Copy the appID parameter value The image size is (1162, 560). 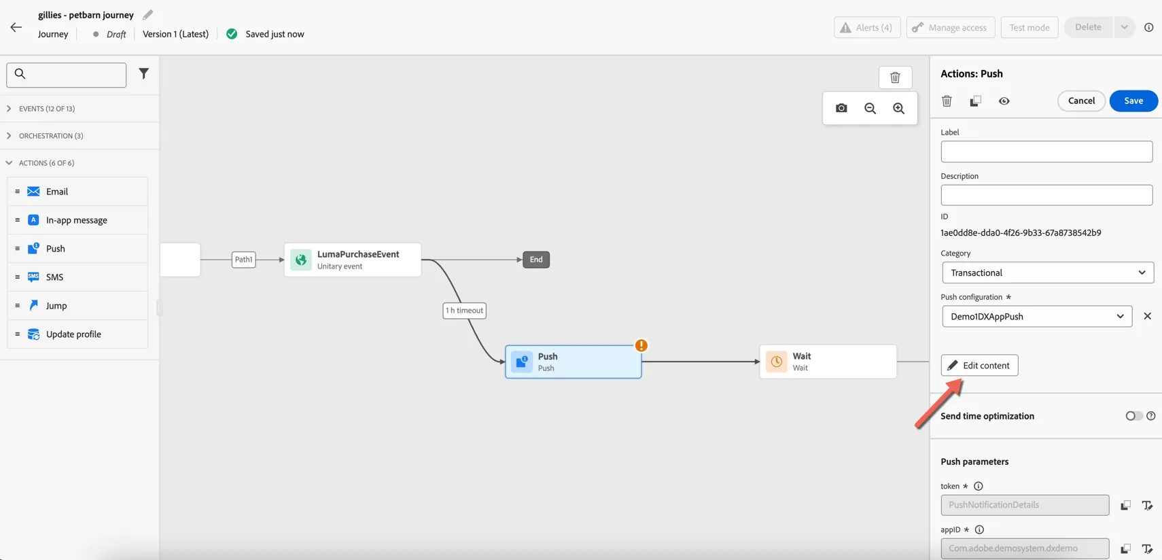click(1125, 548)
